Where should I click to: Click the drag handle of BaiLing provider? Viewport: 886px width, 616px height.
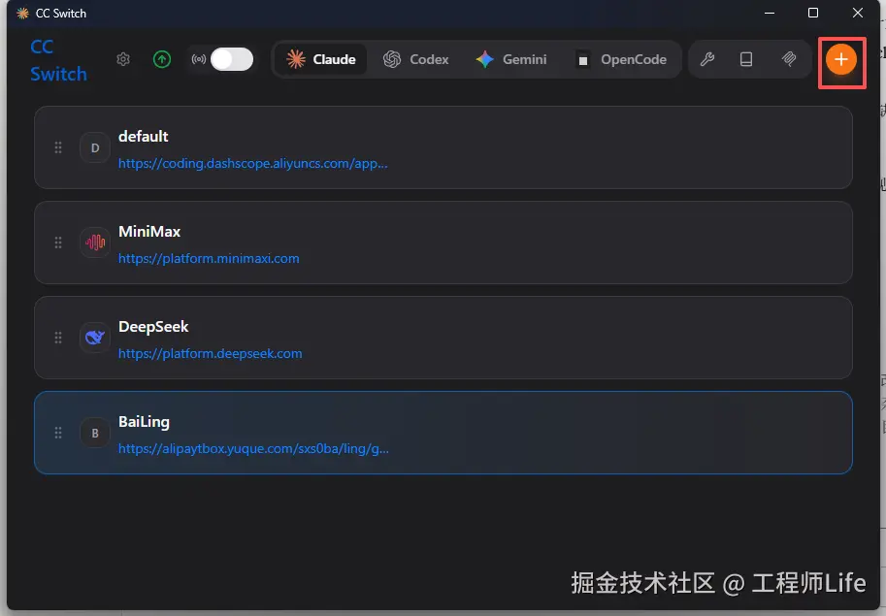(58, 433)
